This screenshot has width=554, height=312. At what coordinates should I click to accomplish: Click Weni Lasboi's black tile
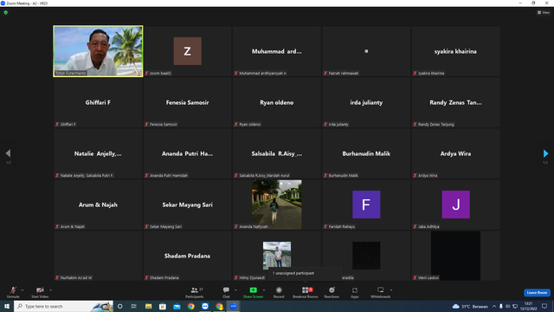pyautogui.click(x=455, y=256)
